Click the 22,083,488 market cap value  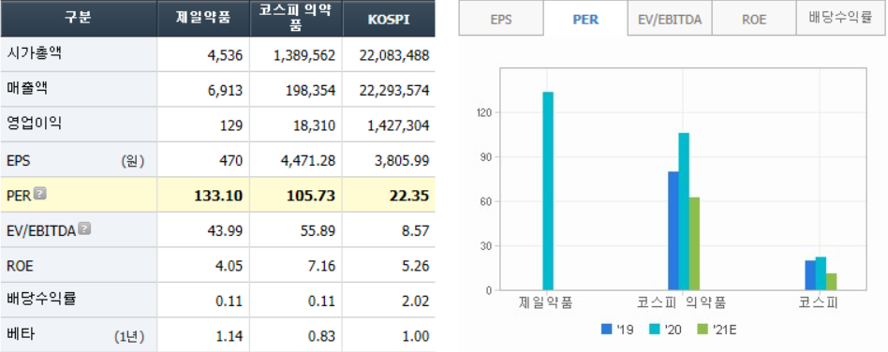tap(393, 55)
